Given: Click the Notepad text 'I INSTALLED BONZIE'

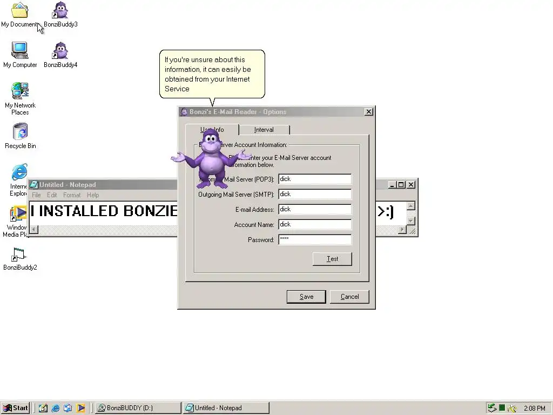Looking at the screenshot, I should [104, 211].
